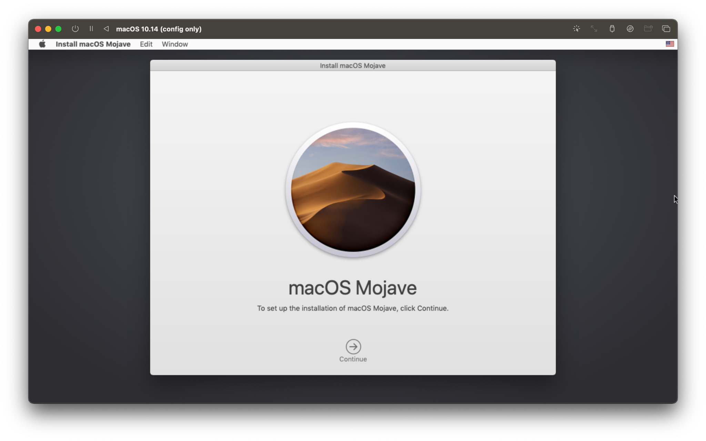This screenshot has width=706, height=441.
Task: Open the Window menu
Action: point(175,44)
